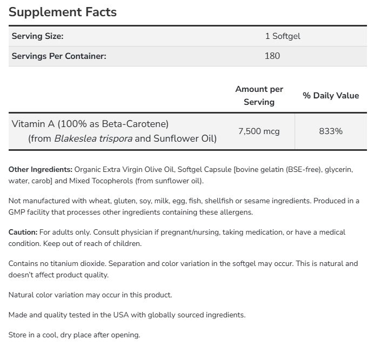The width and height of the screenshot is (374, 346).
Task: Click the Serving Size label
Action: (x=37, y=36)
